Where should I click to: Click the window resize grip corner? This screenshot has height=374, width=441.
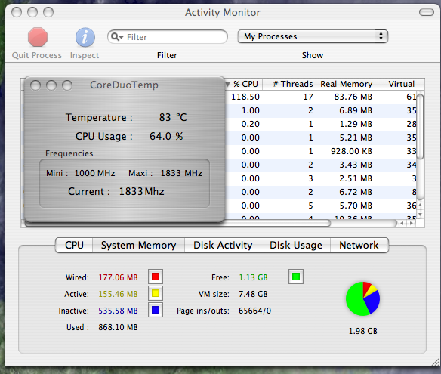tap(436, 362)
